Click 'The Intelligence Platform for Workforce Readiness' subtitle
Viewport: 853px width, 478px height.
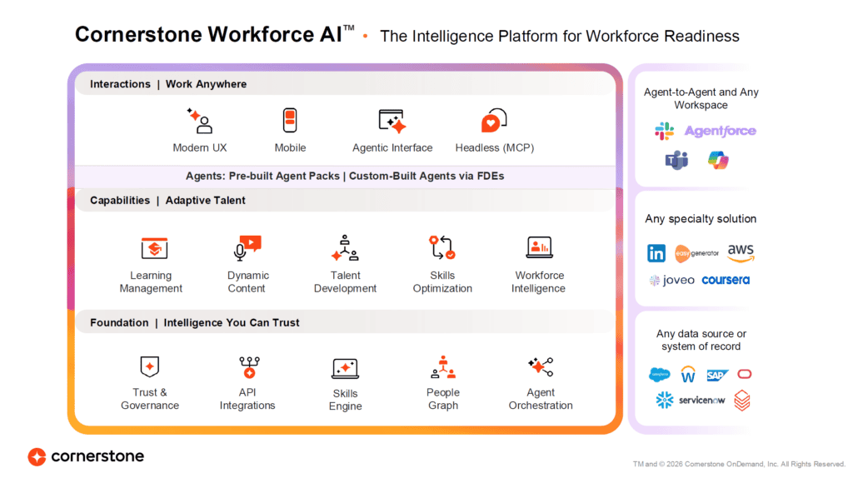[559, 36]
